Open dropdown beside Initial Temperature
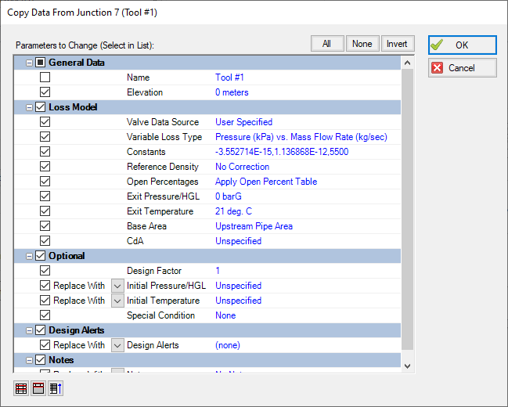Screen dimensions: 508x407 coord(117,301)
